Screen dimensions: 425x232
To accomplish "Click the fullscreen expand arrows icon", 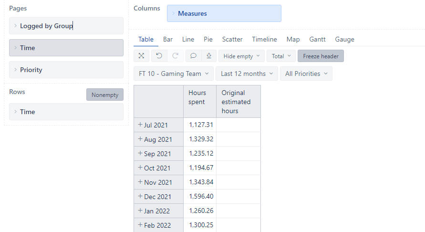I will (x=142, y=56).
